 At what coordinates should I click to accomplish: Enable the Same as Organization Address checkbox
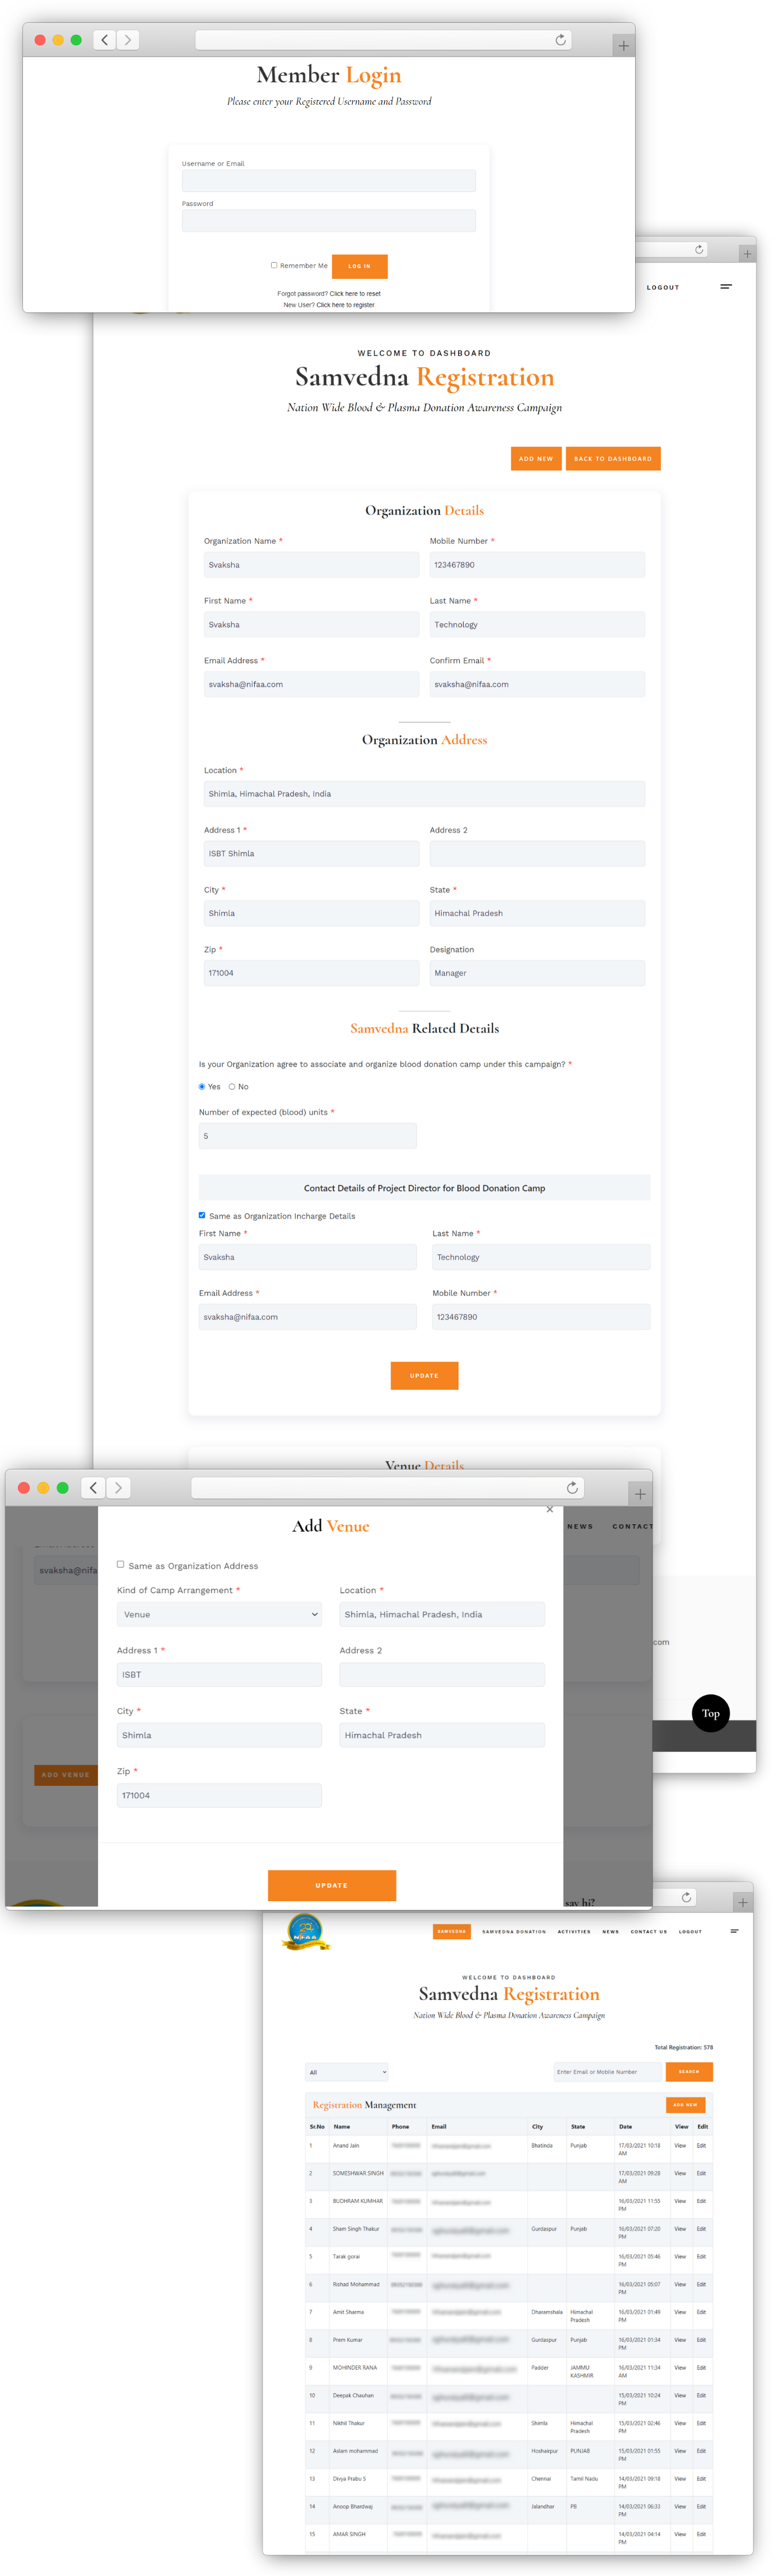click(121, 1564)
